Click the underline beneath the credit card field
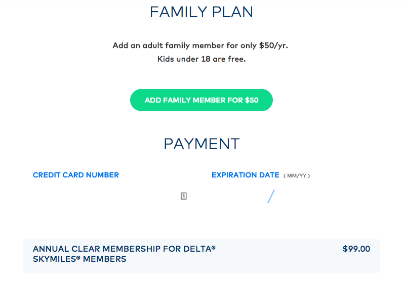The width and height of the screenshot is (405, 281). pos(112,210)
